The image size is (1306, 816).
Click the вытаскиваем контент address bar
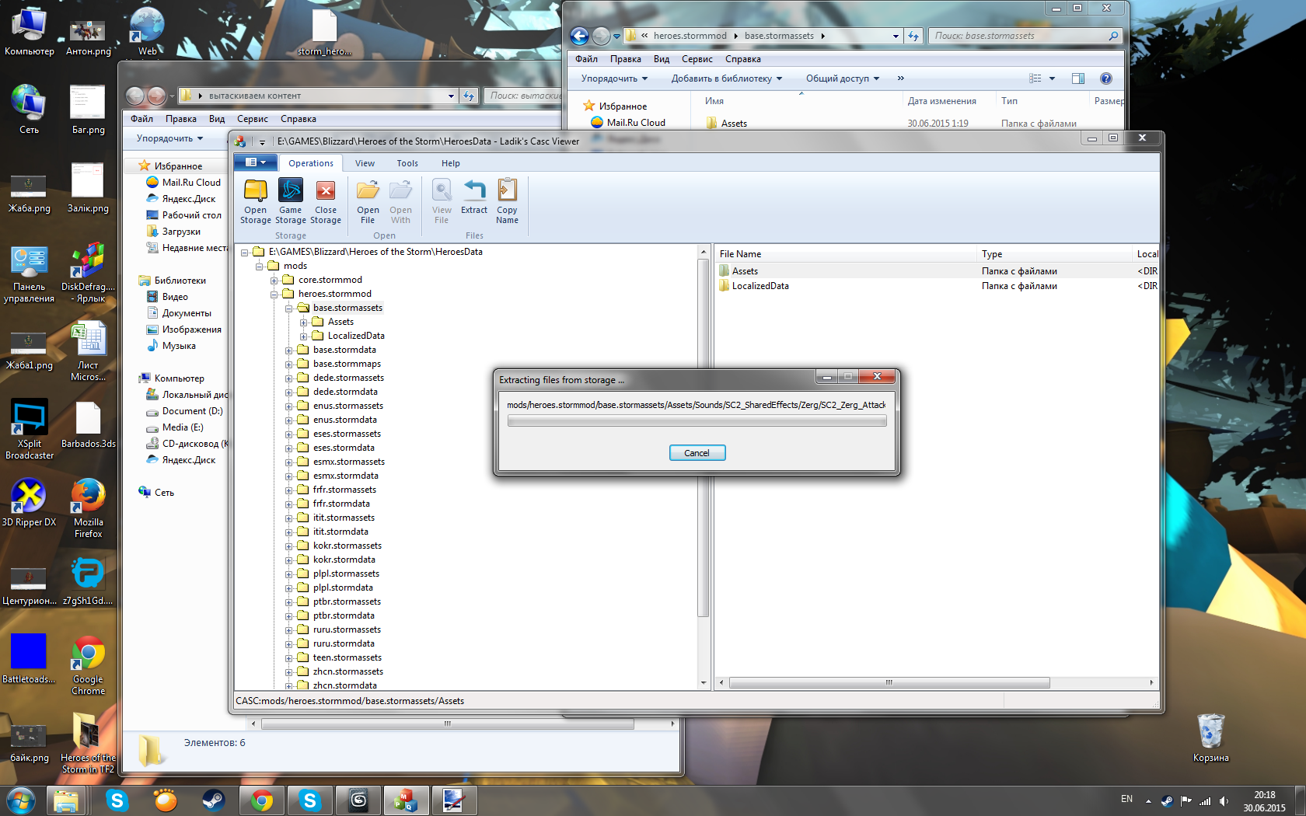click(318, 96)
